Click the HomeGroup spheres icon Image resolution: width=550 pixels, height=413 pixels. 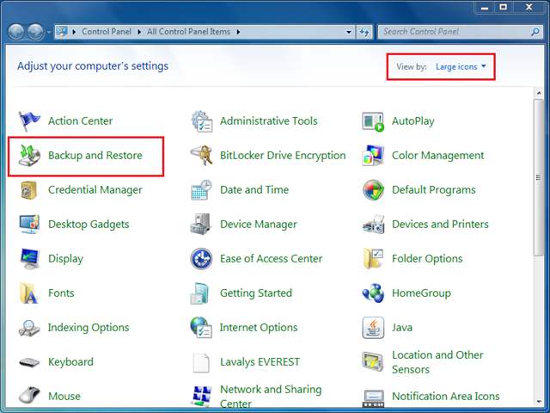tap(373, 293)
